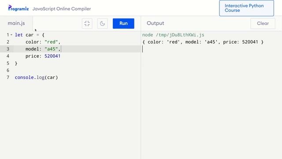Toggle fullscreen editor icon

click(87, 23)
